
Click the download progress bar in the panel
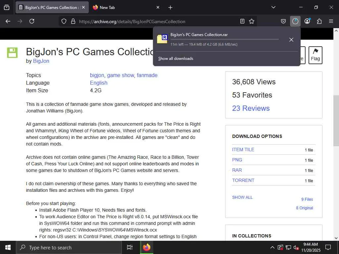point(224,40)
